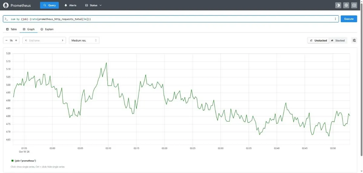Click the 5.00 y-axis label

[8, 85]
